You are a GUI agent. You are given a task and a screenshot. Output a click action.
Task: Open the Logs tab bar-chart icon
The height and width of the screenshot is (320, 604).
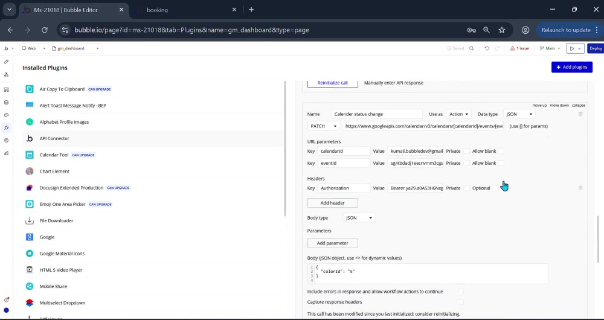click(x=6, y=153)
